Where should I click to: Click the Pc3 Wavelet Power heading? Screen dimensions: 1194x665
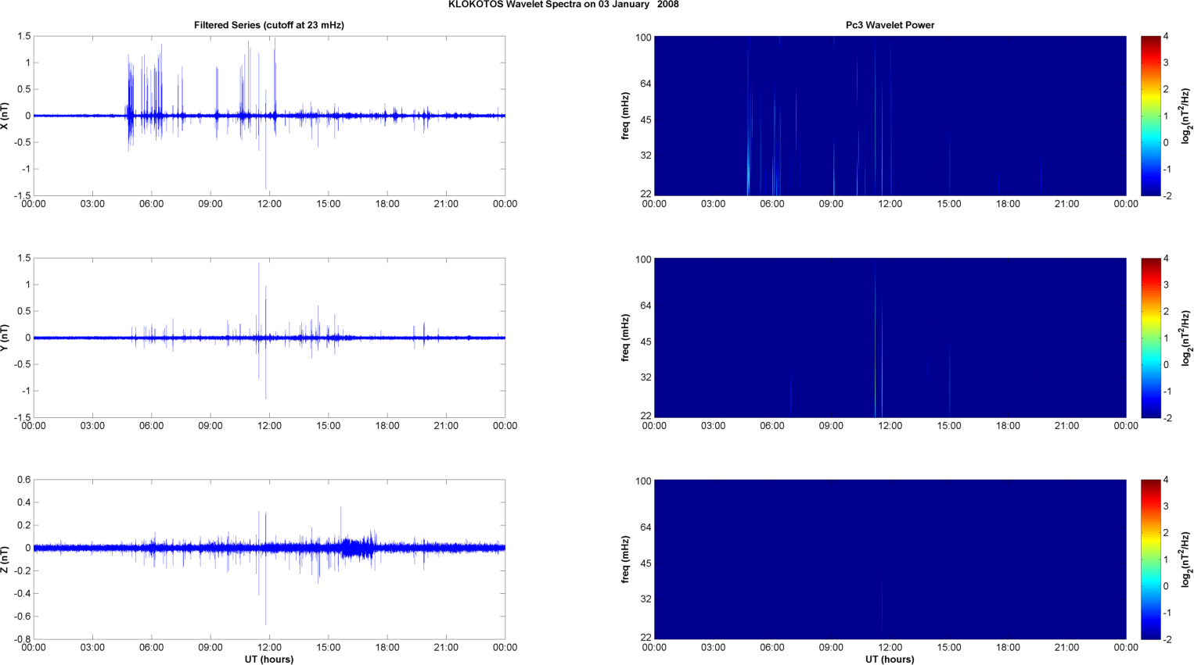click(x=890, y=25)
